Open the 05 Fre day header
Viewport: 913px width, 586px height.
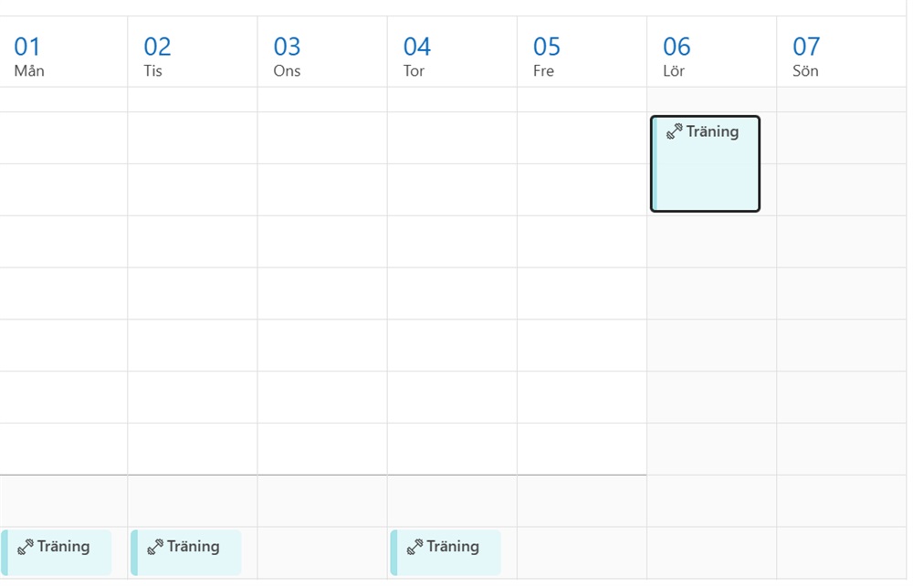coord(546,55)
